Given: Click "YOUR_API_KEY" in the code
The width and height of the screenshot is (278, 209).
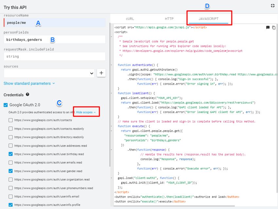Looking at the screenshot, I should pyautogui.click(x=168, y=98).
